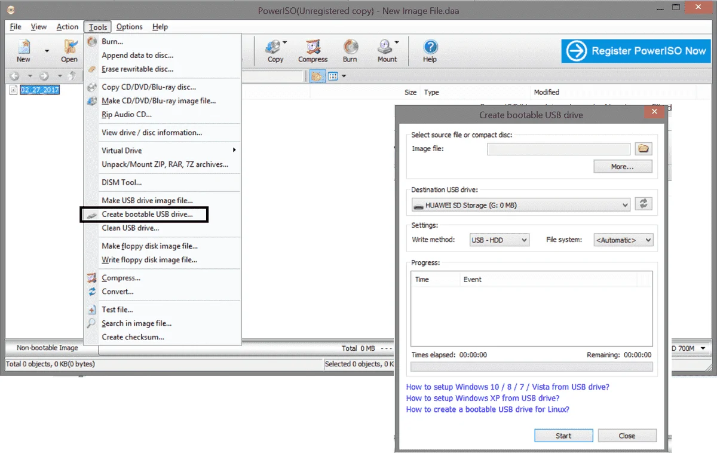This screenshot has height=453, width=717.
Task: Click the navigate forward arrow icon
Action: coord(44,76)
